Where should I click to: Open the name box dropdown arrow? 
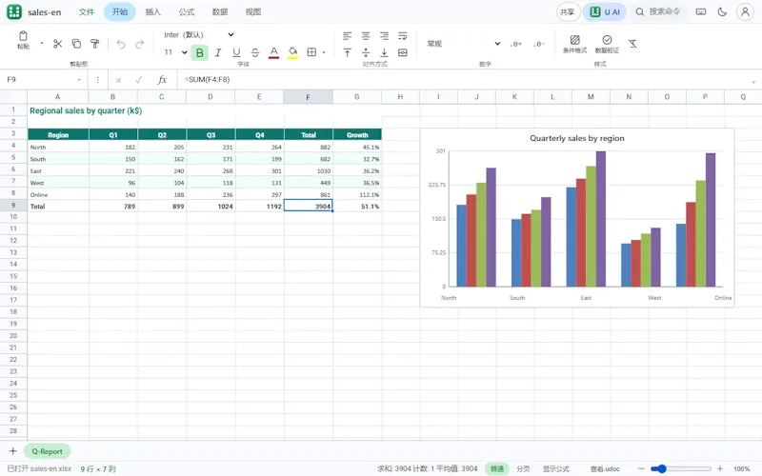(x=79, y=80)
